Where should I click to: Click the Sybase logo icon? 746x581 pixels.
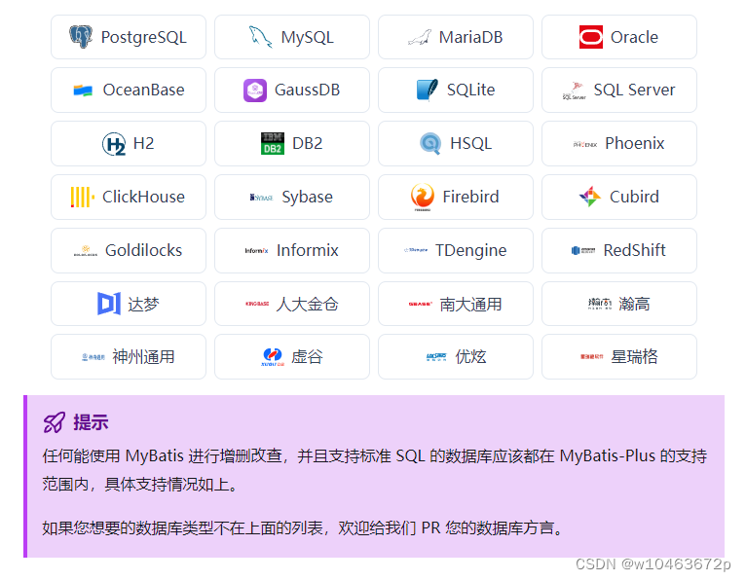pos(262,198)
